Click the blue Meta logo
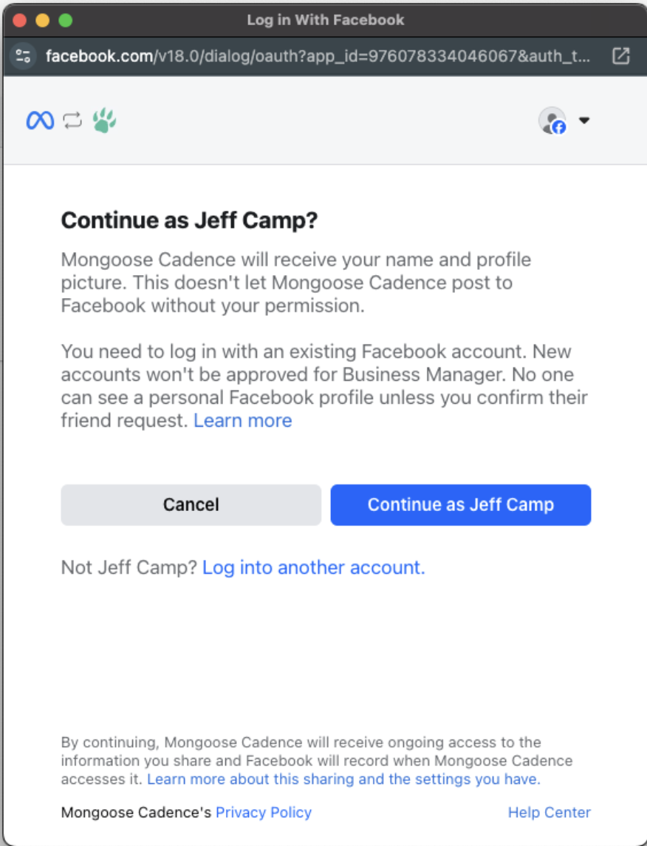The width and height of the screenshot is (647, 846). coord(40,121)
